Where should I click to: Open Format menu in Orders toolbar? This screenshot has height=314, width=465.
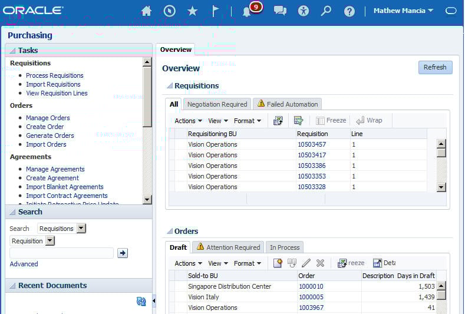pyautogui.click(x=248, y=263)
